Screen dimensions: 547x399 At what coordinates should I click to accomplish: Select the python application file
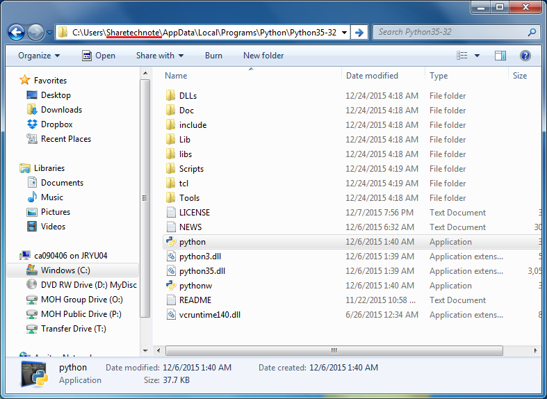[352, 242]
